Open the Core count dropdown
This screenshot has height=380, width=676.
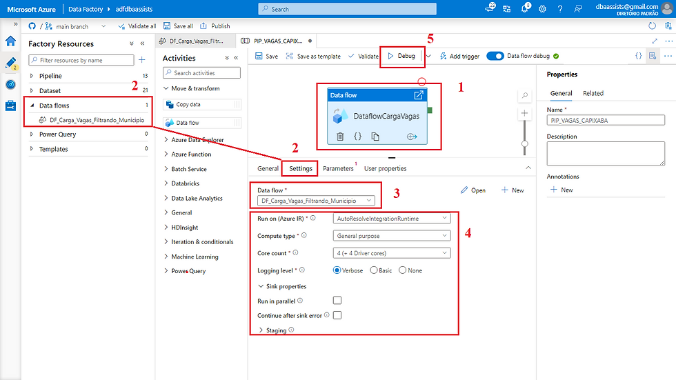[x=392, y=253]
